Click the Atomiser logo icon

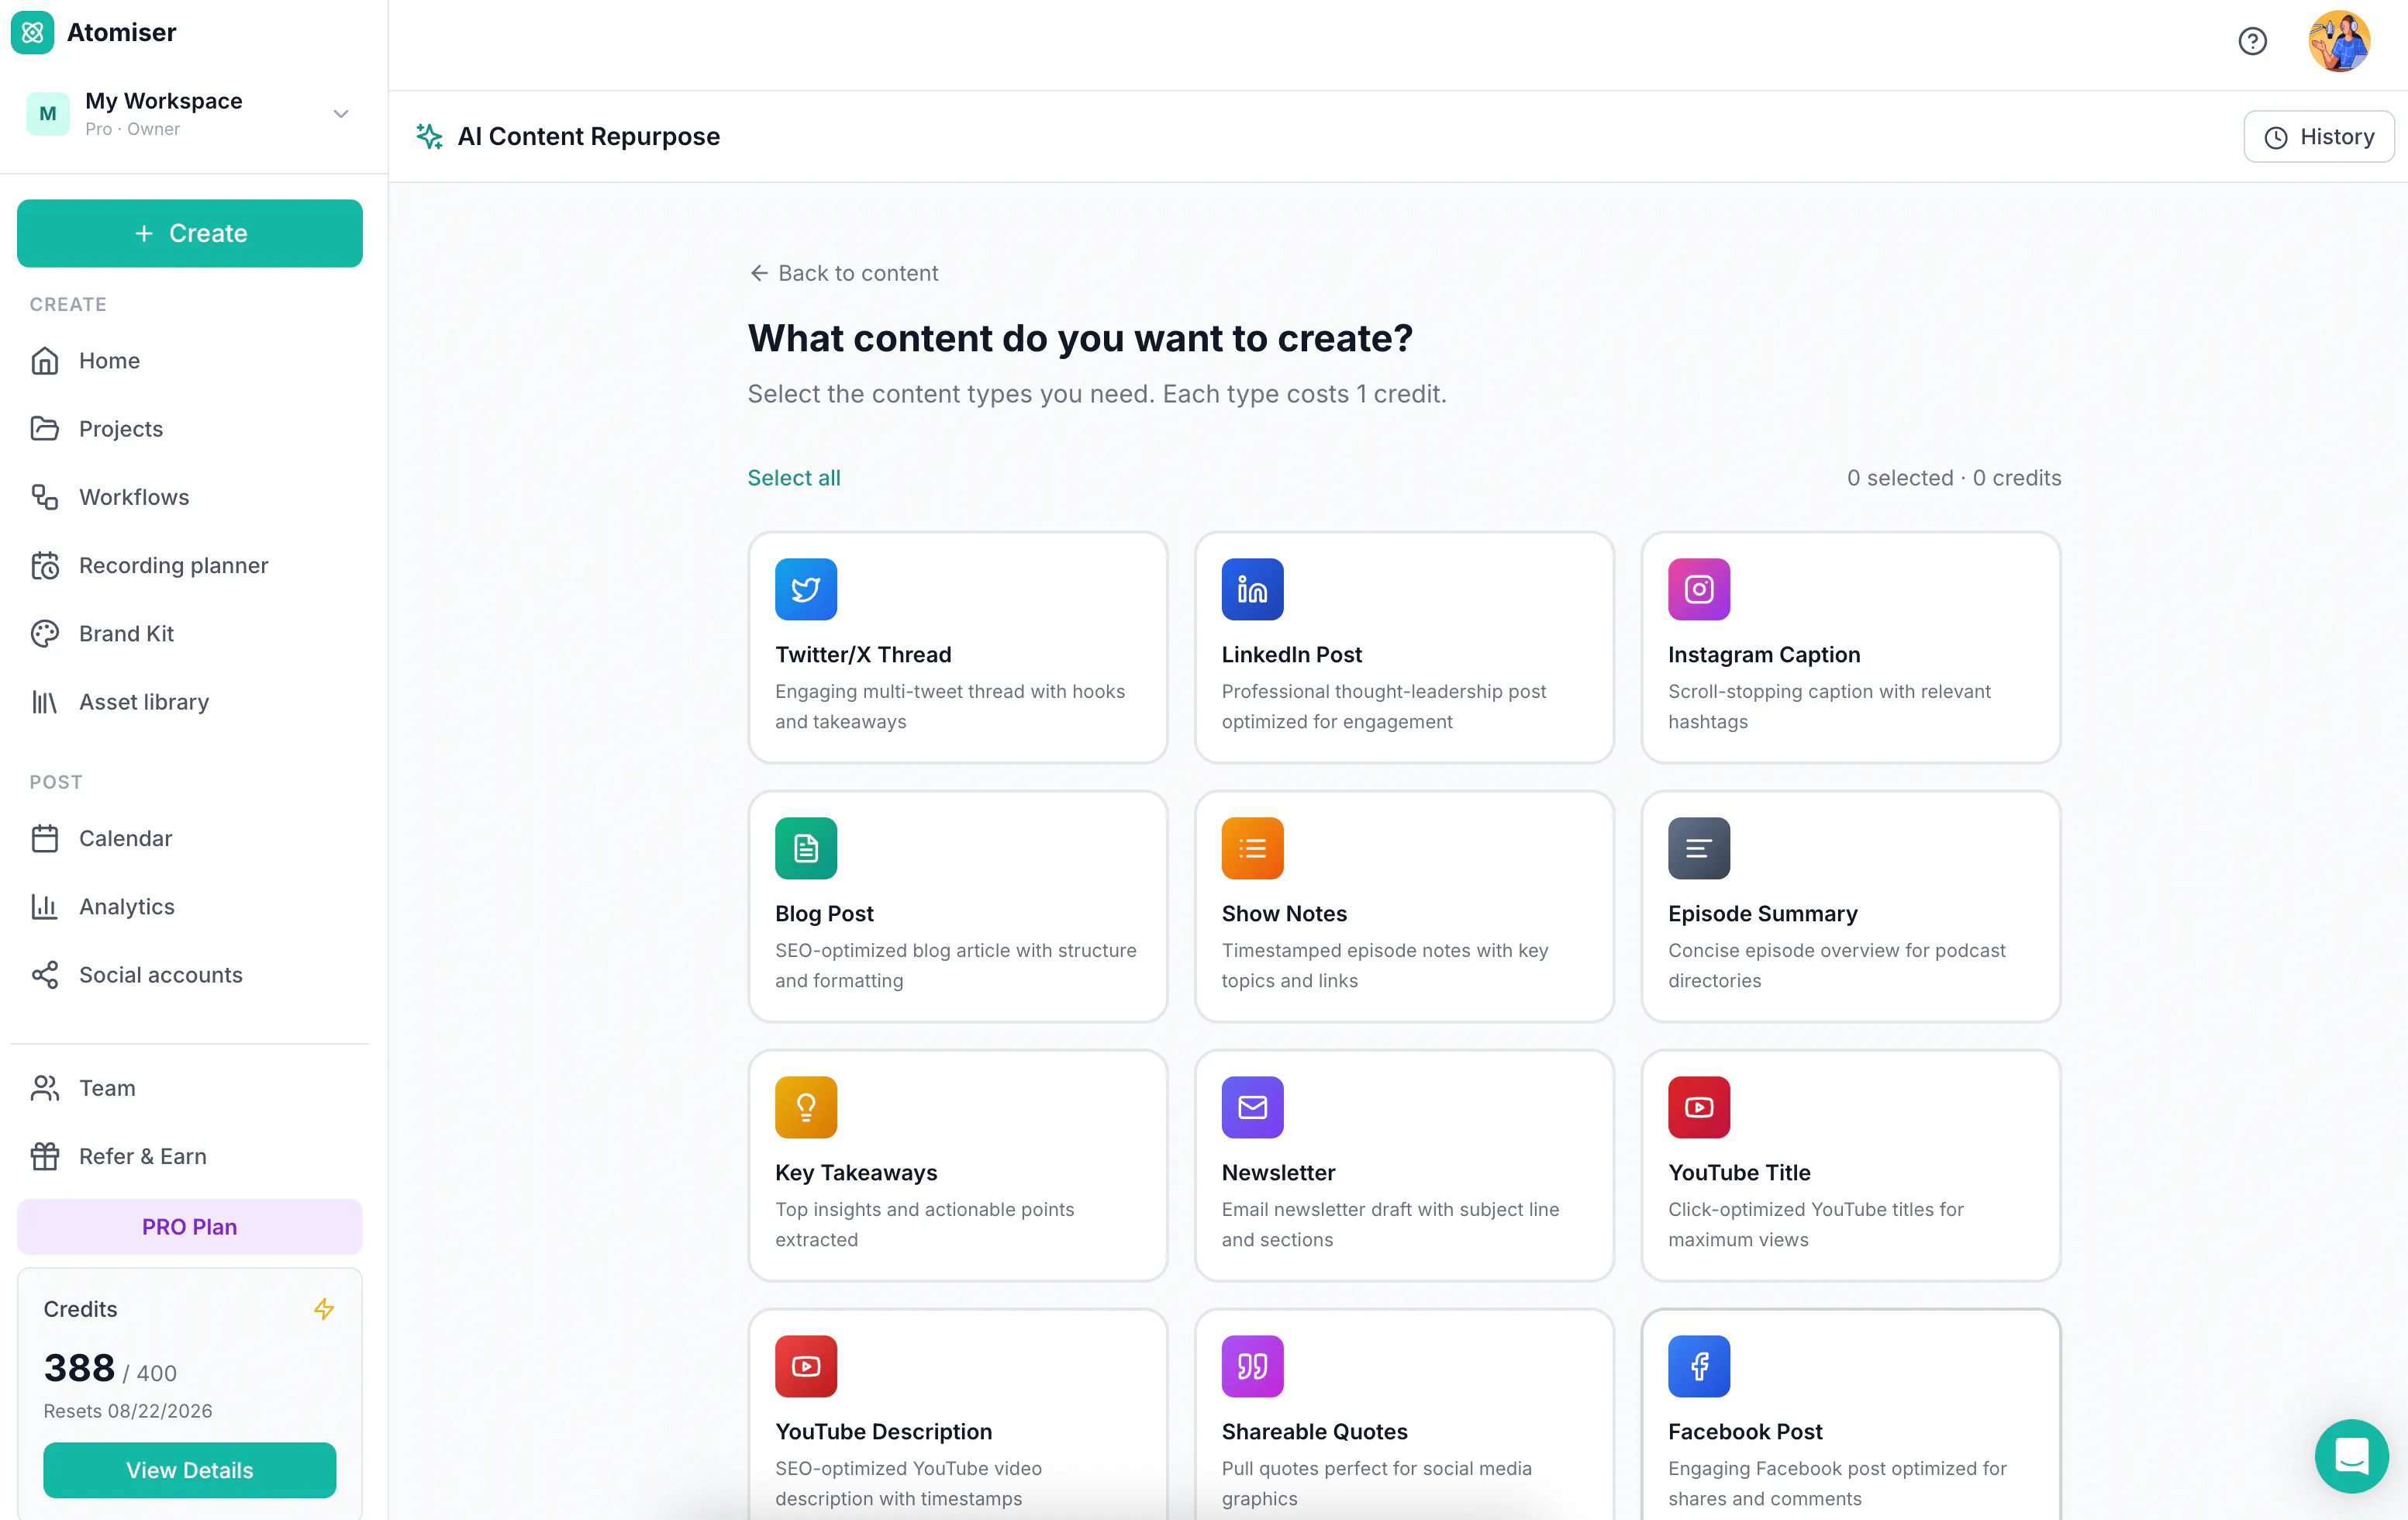tap(32, 32)
